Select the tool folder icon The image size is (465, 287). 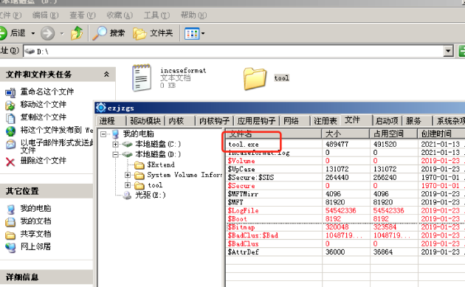click(x=255, y=78)
